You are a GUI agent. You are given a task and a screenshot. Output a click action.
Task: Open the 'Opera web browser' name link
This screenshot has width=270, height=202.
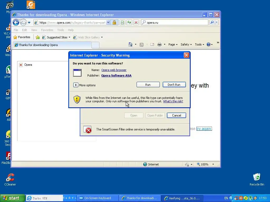114,70
